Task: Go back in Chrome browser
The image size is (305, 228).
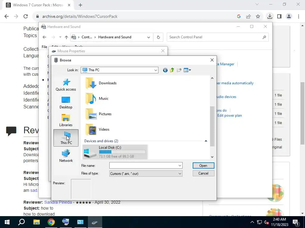Action: click(x=7, y=17)
